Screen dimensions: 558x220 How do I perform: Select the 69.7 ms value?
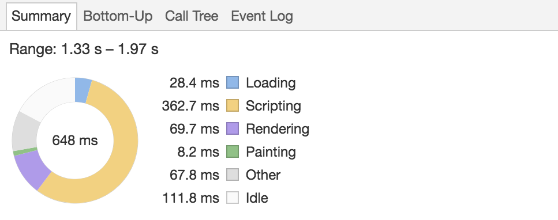pyautogui.click(x=194, y=128)
